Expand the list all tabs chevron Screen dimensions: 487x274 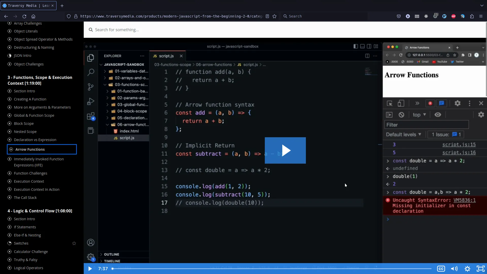pyautogui.click(x=482, y=6)
